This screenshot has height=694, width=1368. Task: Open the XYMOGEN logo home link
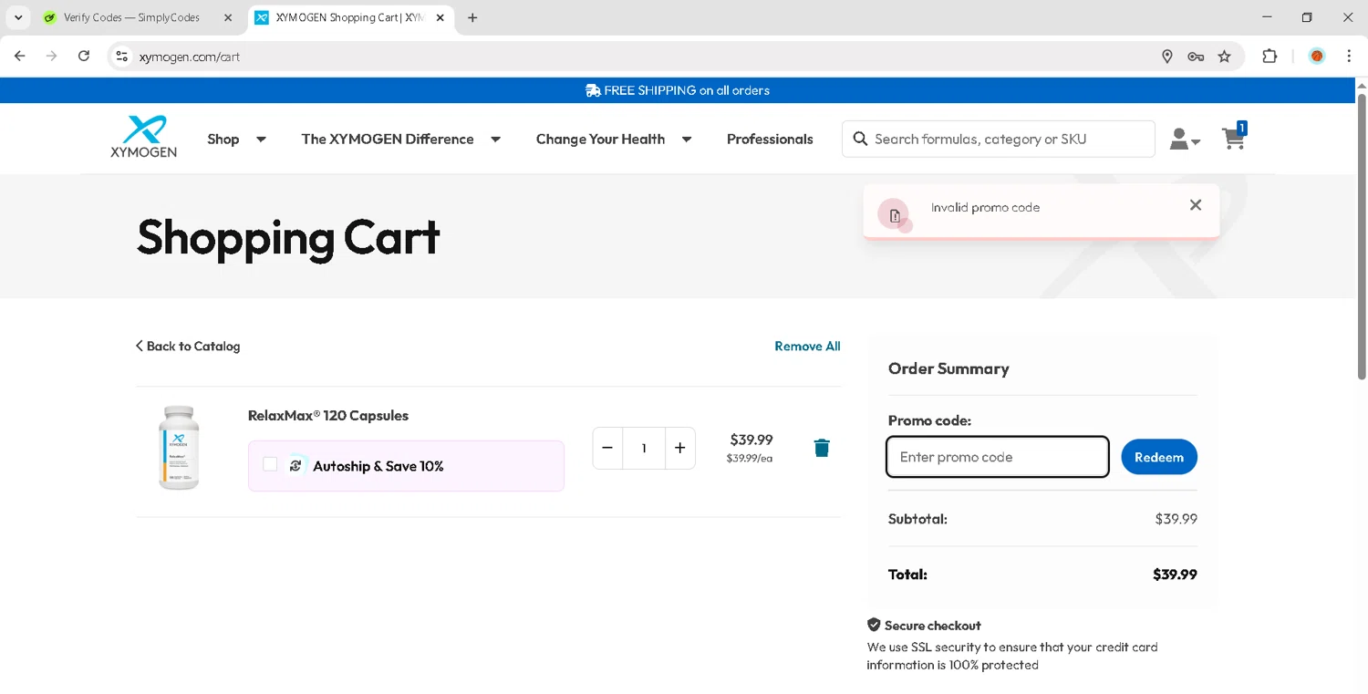pos(144,137)
